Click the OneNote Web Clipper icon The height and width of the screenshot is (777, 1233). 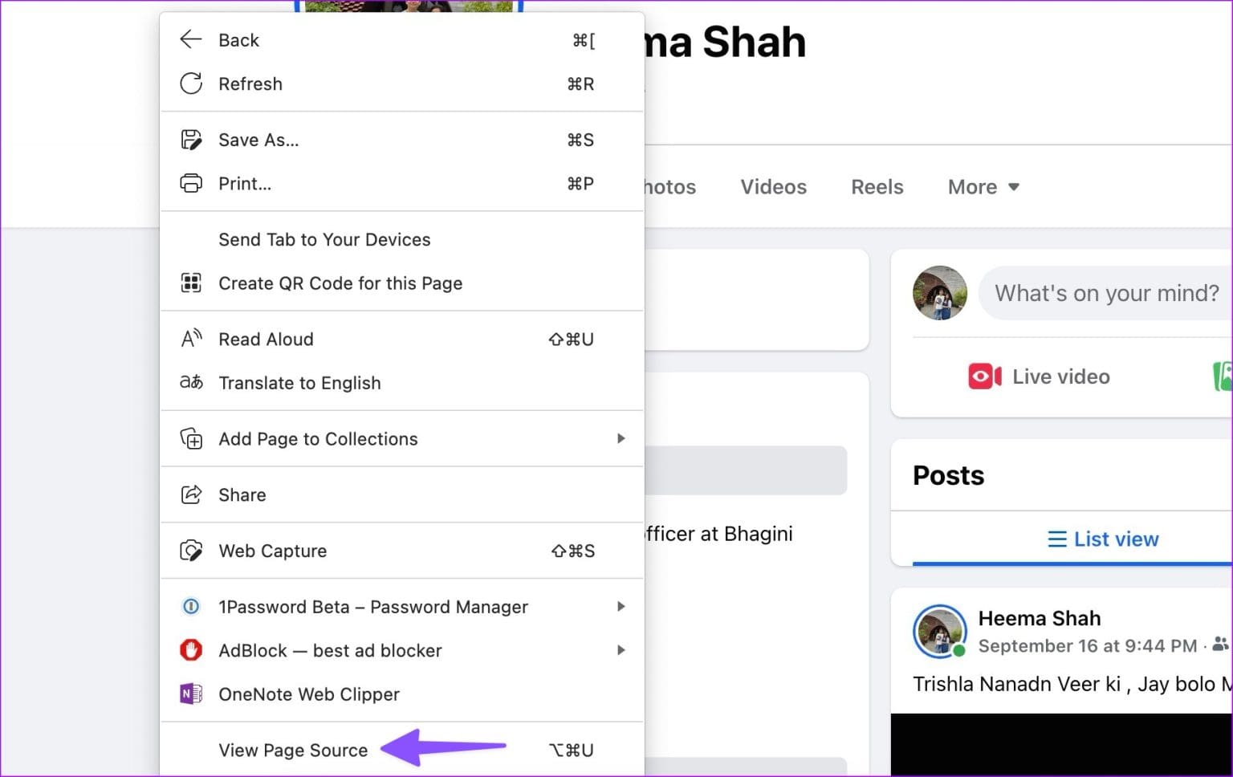click(191, 694)
